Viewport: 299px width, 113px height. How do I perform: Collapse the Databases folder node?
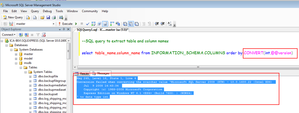coord(7,45)
